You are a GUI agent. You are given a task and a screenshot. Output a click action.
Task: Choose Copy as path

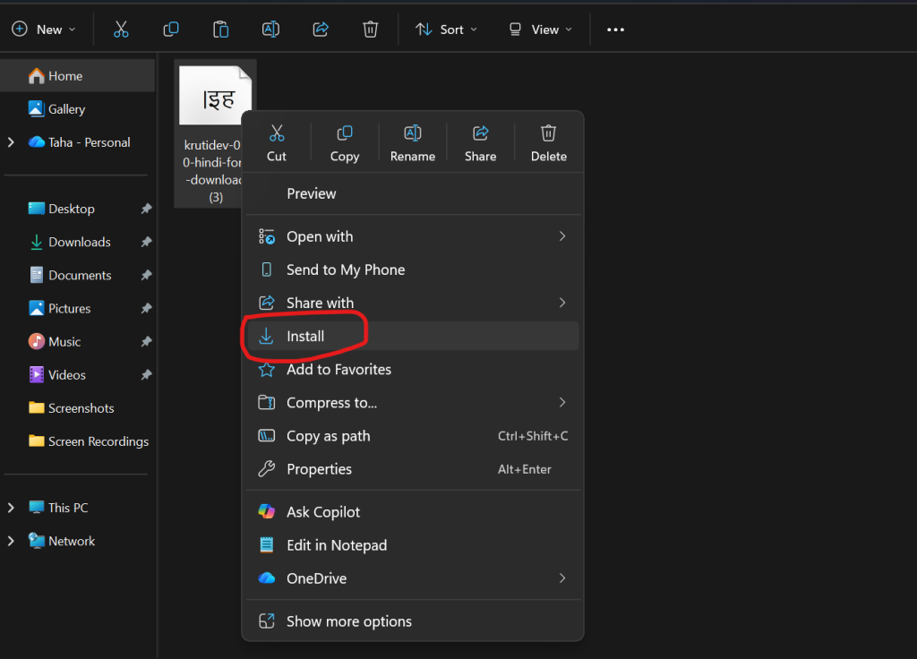click(x=413, y=436)
